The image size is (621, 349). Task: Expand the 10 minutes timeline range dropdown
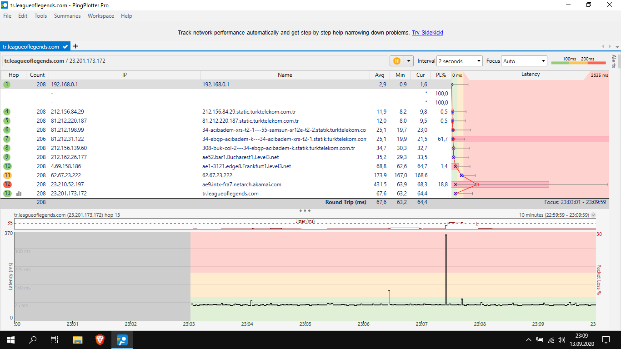[x=593, y=215]
